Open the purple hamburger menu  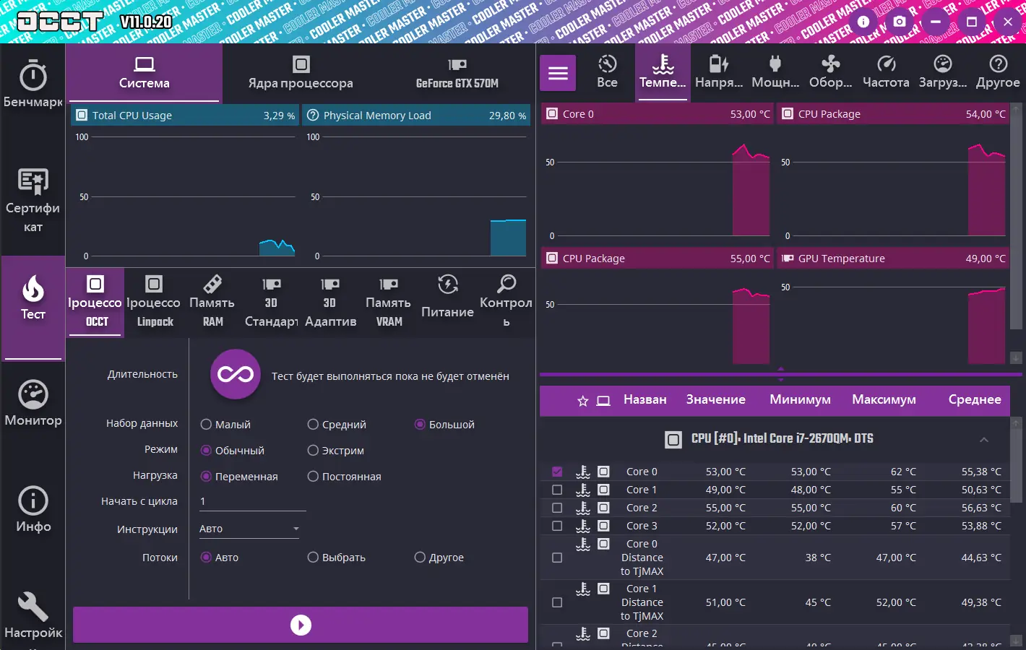click(558, 73)
